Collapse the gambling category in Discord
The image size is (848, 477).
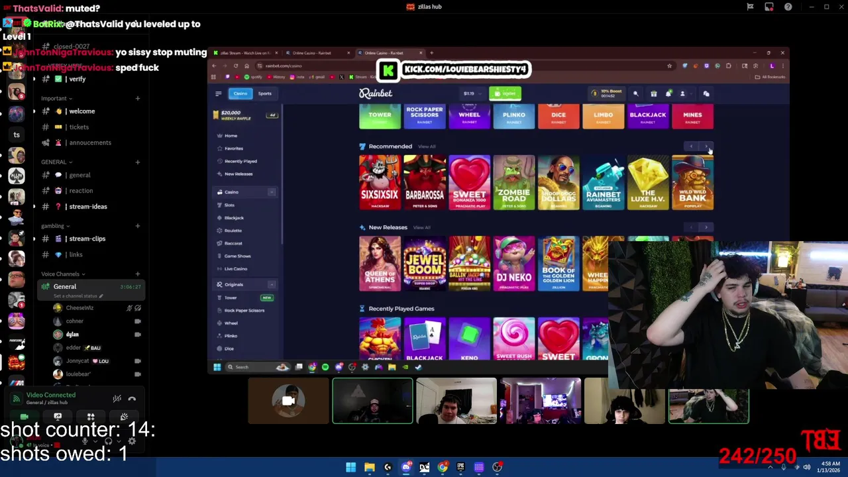tap(56, 226)
